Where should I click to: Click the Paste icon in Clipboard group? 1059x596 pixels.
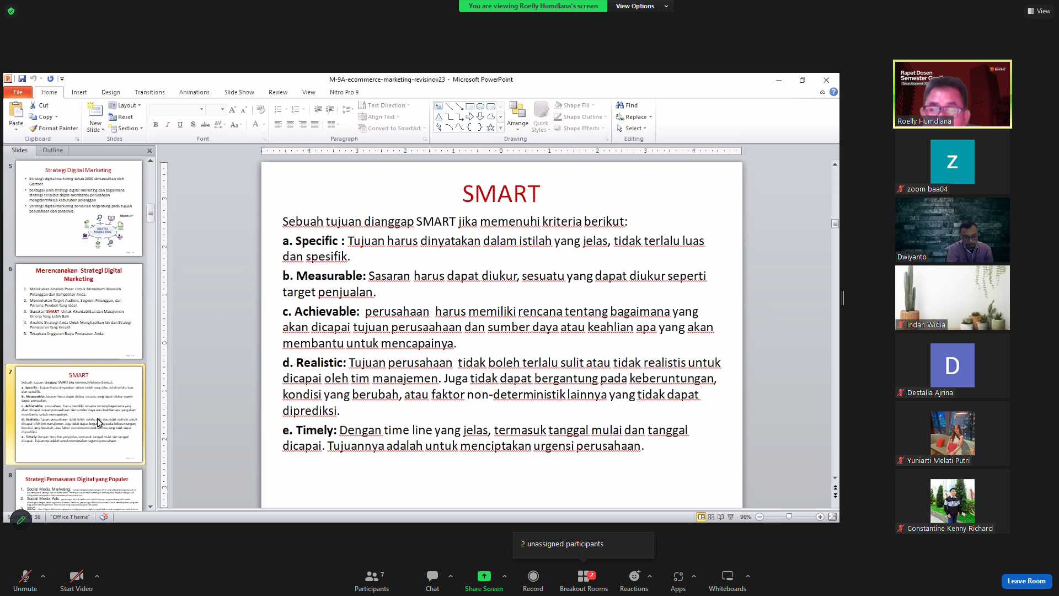pos(16,110)
